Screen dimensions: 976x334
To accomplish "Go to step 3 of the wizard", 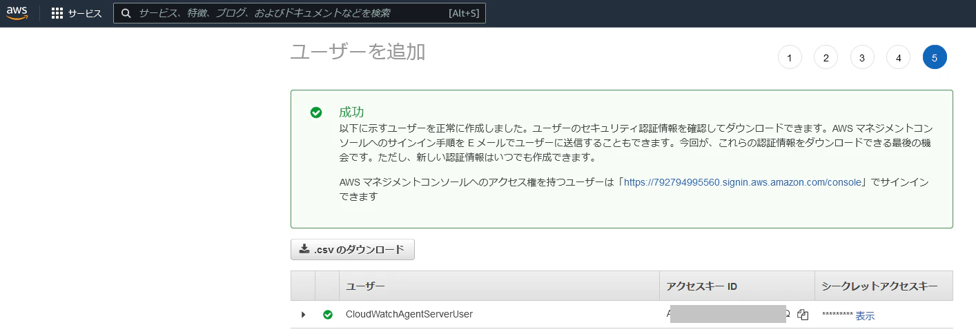I will click(862, 58).
